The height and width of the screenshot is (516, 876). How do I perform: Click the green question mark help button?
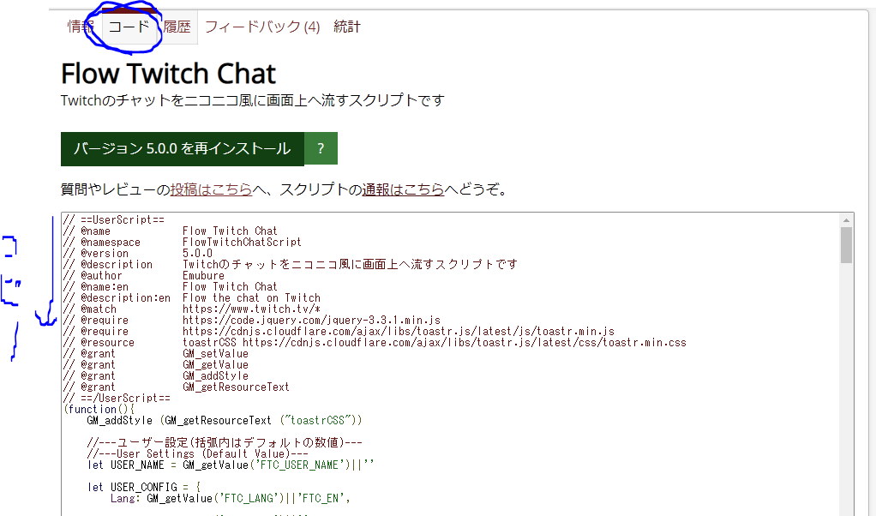pos(321,148)
